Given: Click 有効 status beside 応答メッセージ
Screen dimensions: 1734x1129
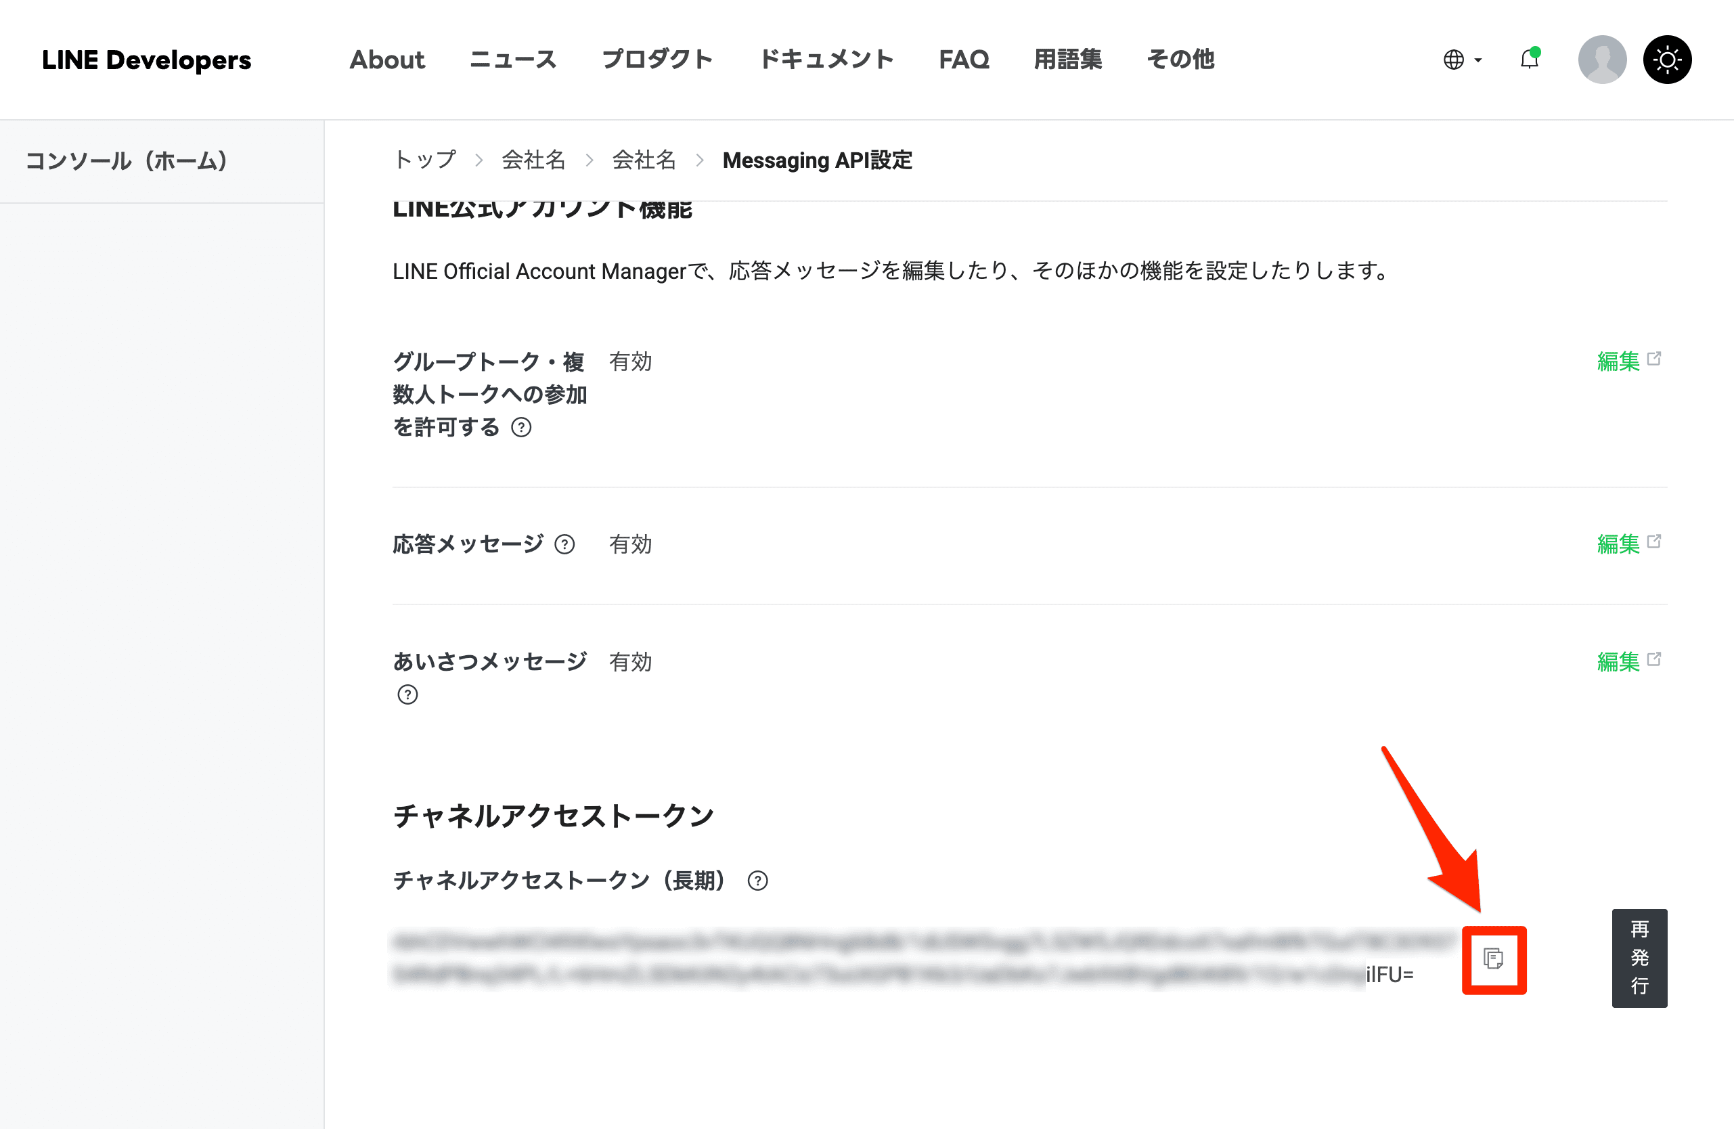Looking at the screenshot, I should tap(630, 544).
